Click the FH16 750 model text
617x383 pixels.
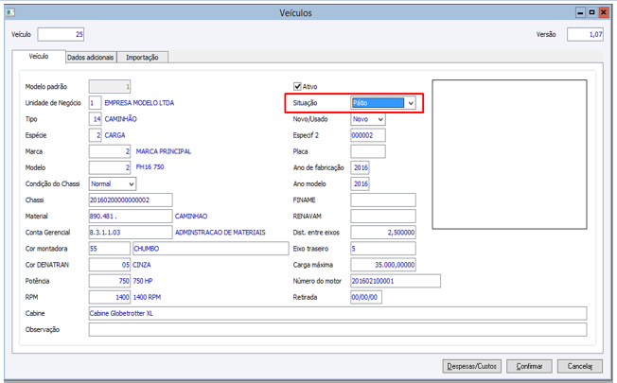click(x=150, y=167)
